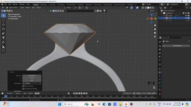
Task: Open the Object Data properties tab
Action: coord(160,86)
